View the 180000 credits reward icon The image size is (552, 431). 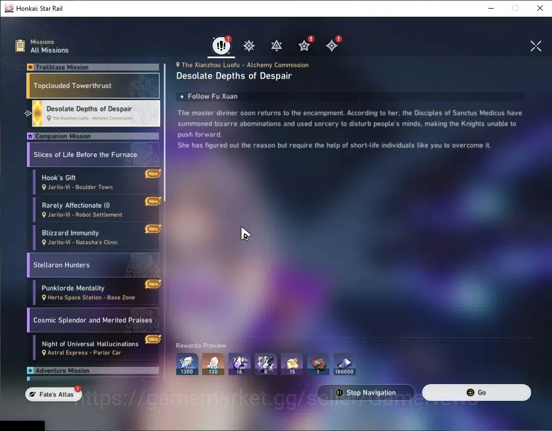click(344, 364)
